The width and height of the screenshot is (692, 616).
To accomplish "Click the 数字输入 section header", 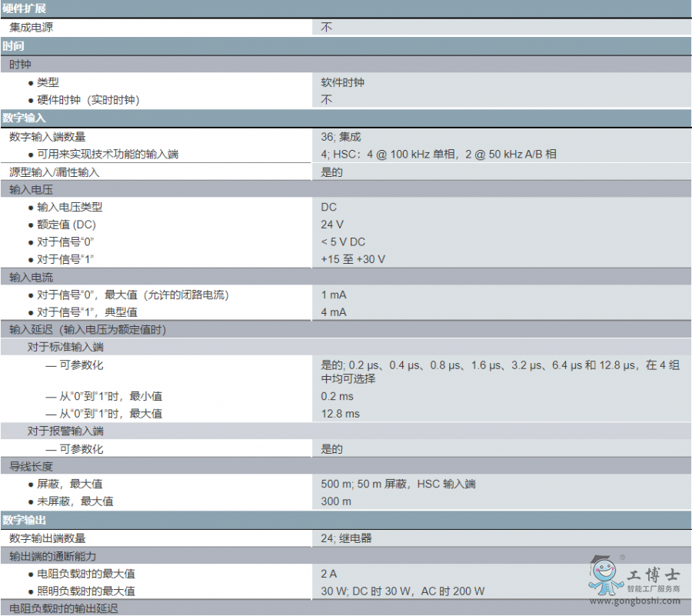I will point(24,118).
